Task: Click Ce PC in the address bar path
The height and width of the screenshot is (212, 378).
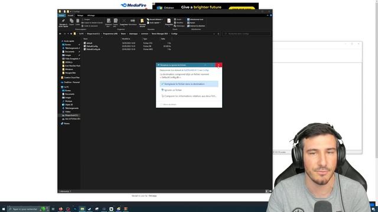Action: pyautogui.click(x=82, y=34)
